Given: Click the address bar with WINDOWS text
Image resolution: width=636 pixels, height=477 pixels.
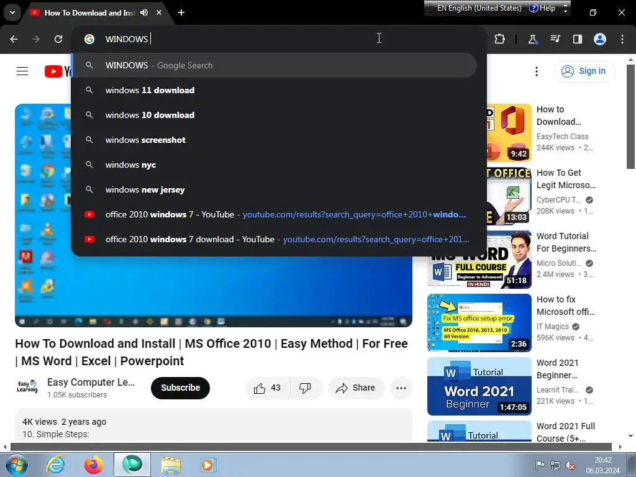Looking at the screenshot, I should [279, 39].
